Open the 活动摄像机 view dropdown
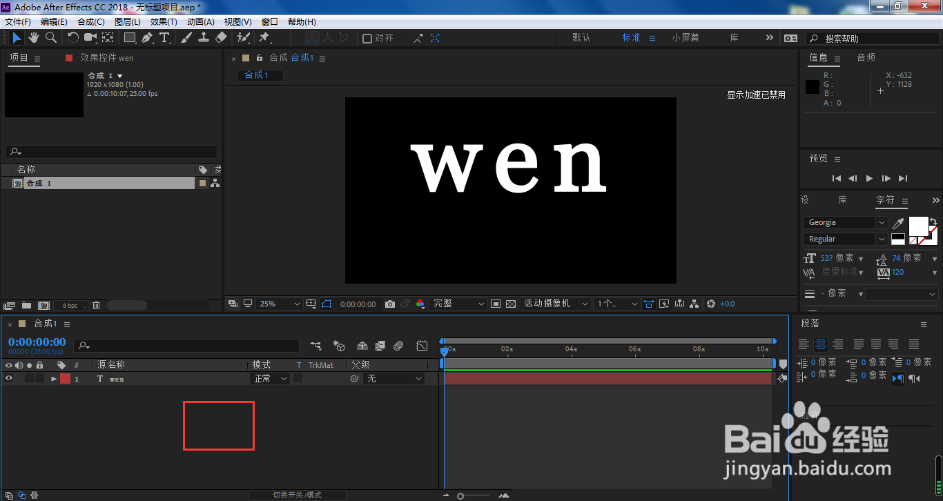Image resolution: width=943 pixels, height=501 pixels. [x=556, y=304]
